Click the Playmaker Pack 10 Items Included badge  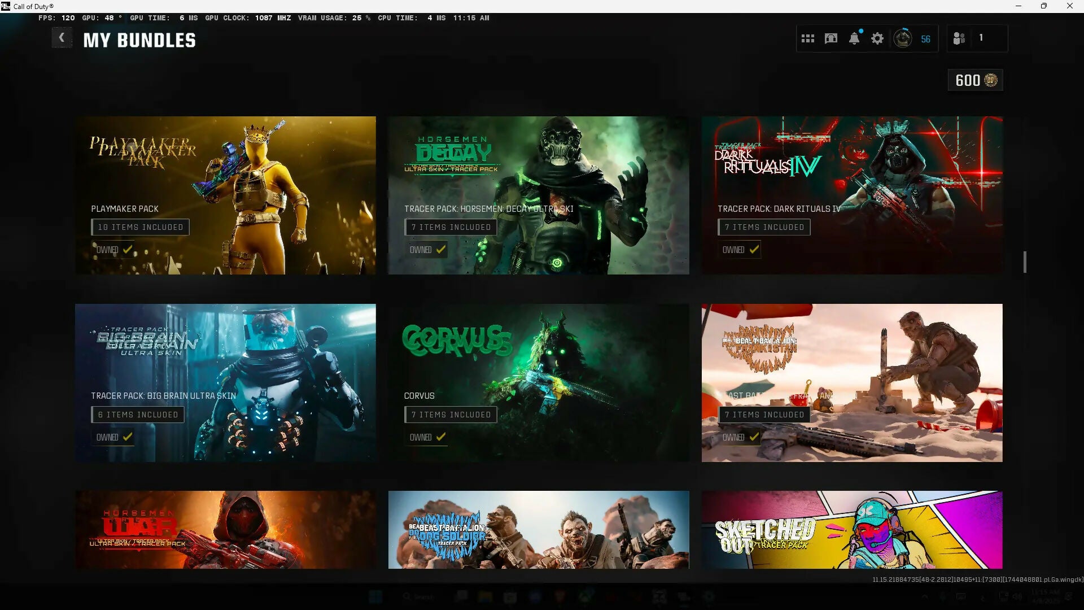(140, 227)
